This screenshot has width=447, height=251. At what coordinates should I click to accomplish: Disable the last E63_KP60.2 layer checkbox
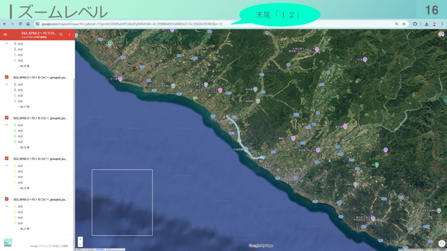pyautogui.click(x=7, y=199)
